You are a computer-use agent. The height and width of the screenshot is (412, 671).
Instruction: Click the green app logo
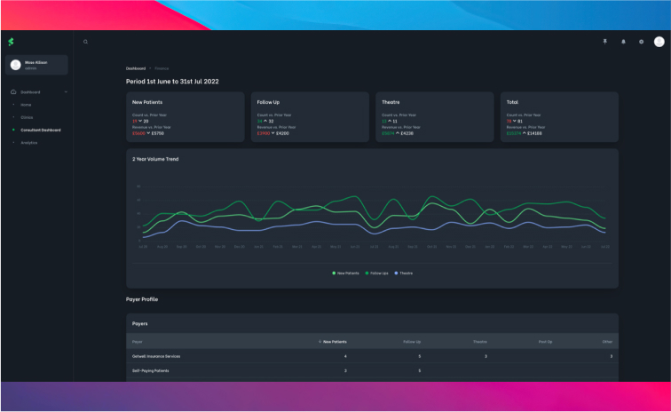[x=12, y=42]
